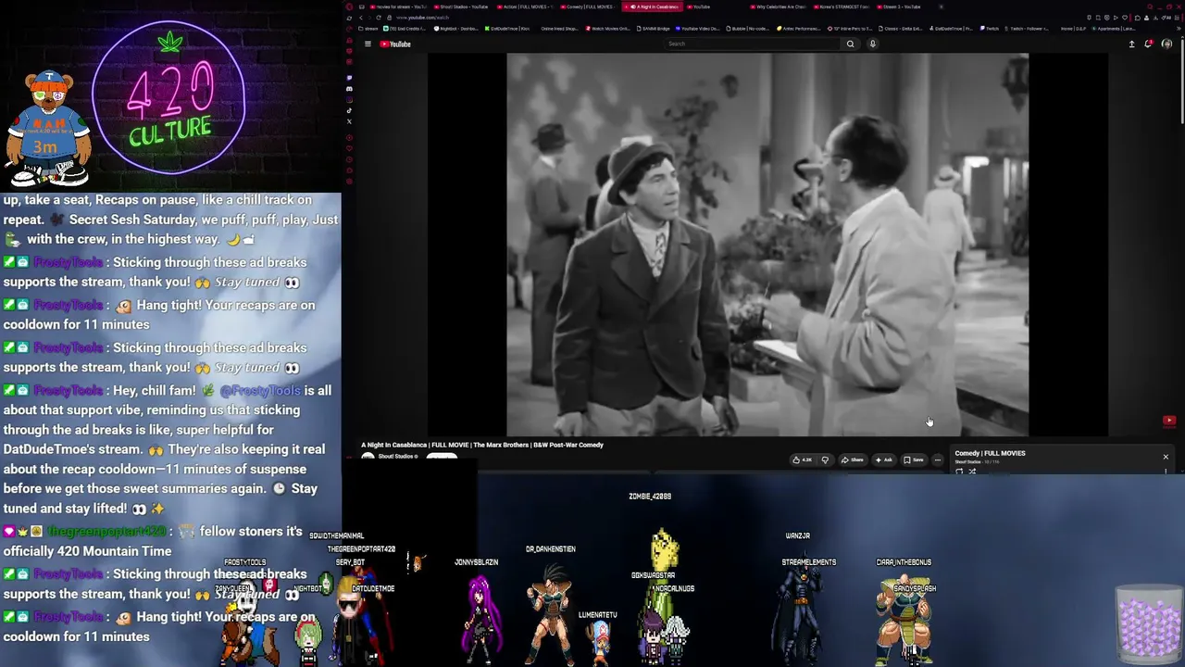The width and height of the screenshot is (1185, 667).
Task: Switch to the 'Shout! Studios - YouTube' tab
Action: [463, 6]
